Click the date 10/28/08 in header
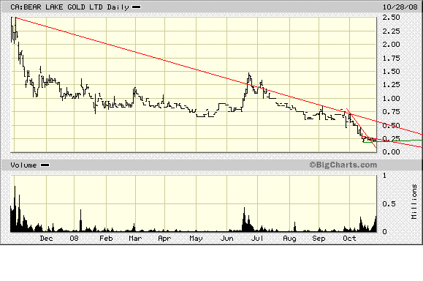The width and height of the screenshot is (423, 281). coord(400,7)
